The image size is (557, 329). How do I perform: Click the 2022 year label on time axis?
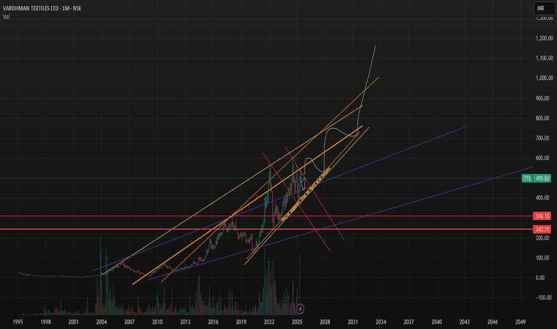(x=269, y=322)
